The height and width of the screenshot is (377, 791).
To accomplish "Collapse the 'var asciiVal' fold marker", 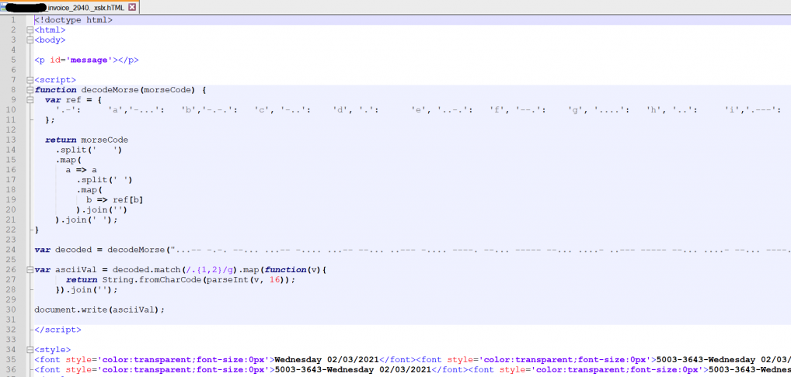I will pos(30,269).
